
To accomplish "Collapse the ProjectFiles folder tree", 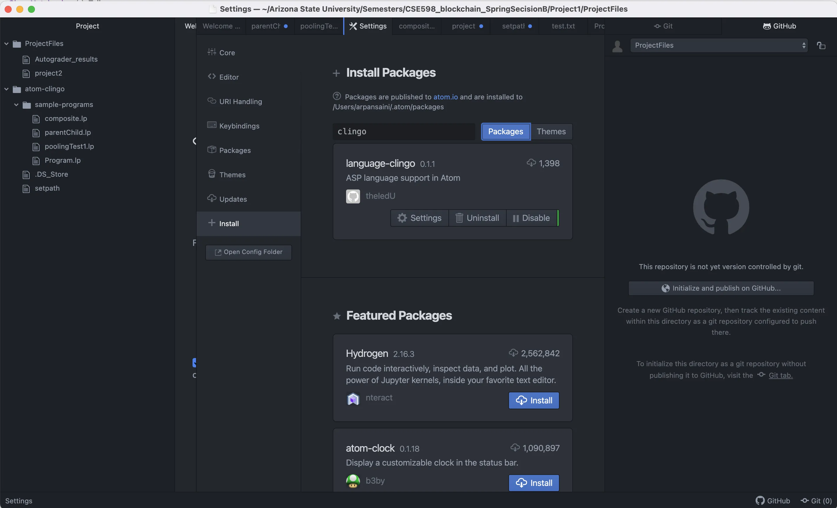I will [6, 43].
